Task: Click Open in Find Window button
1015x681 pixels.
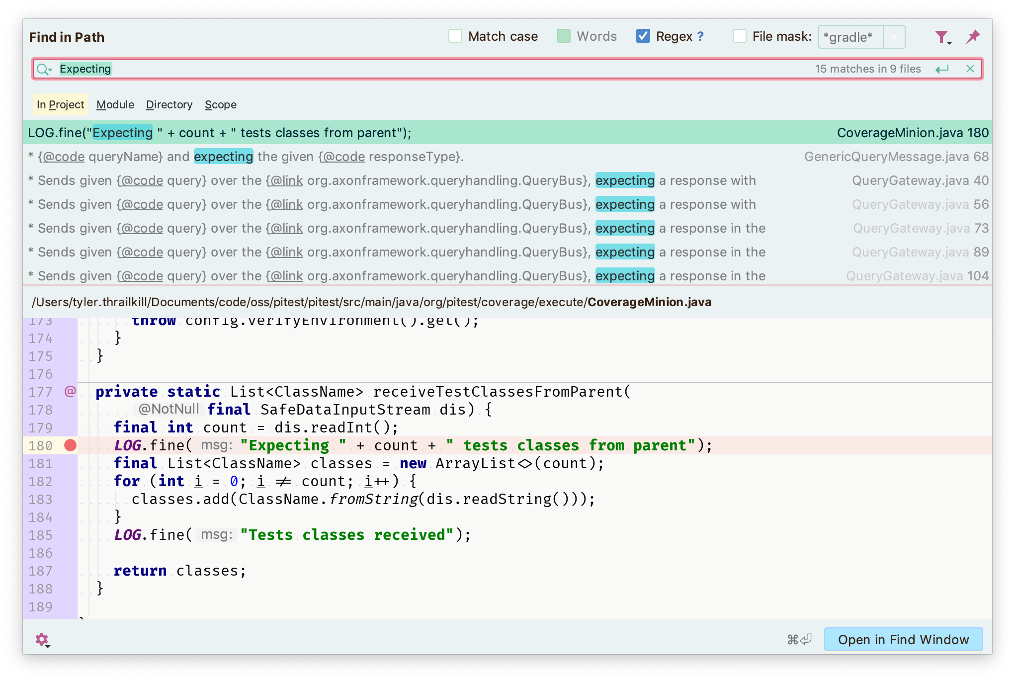Action: click(903, 639)
